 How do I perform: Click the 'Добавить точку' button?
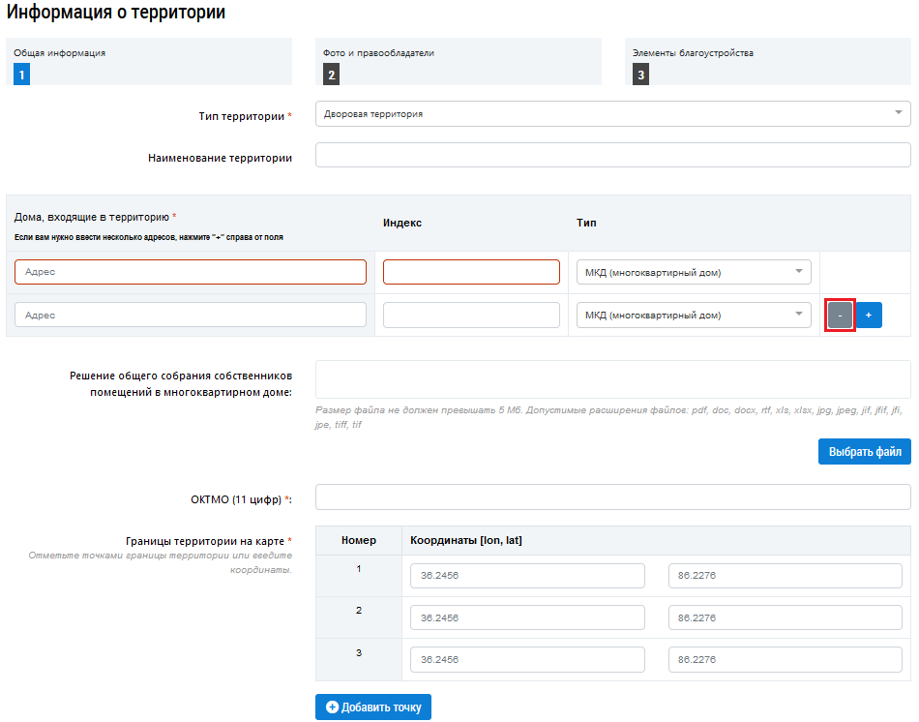[x=373, y=707]
